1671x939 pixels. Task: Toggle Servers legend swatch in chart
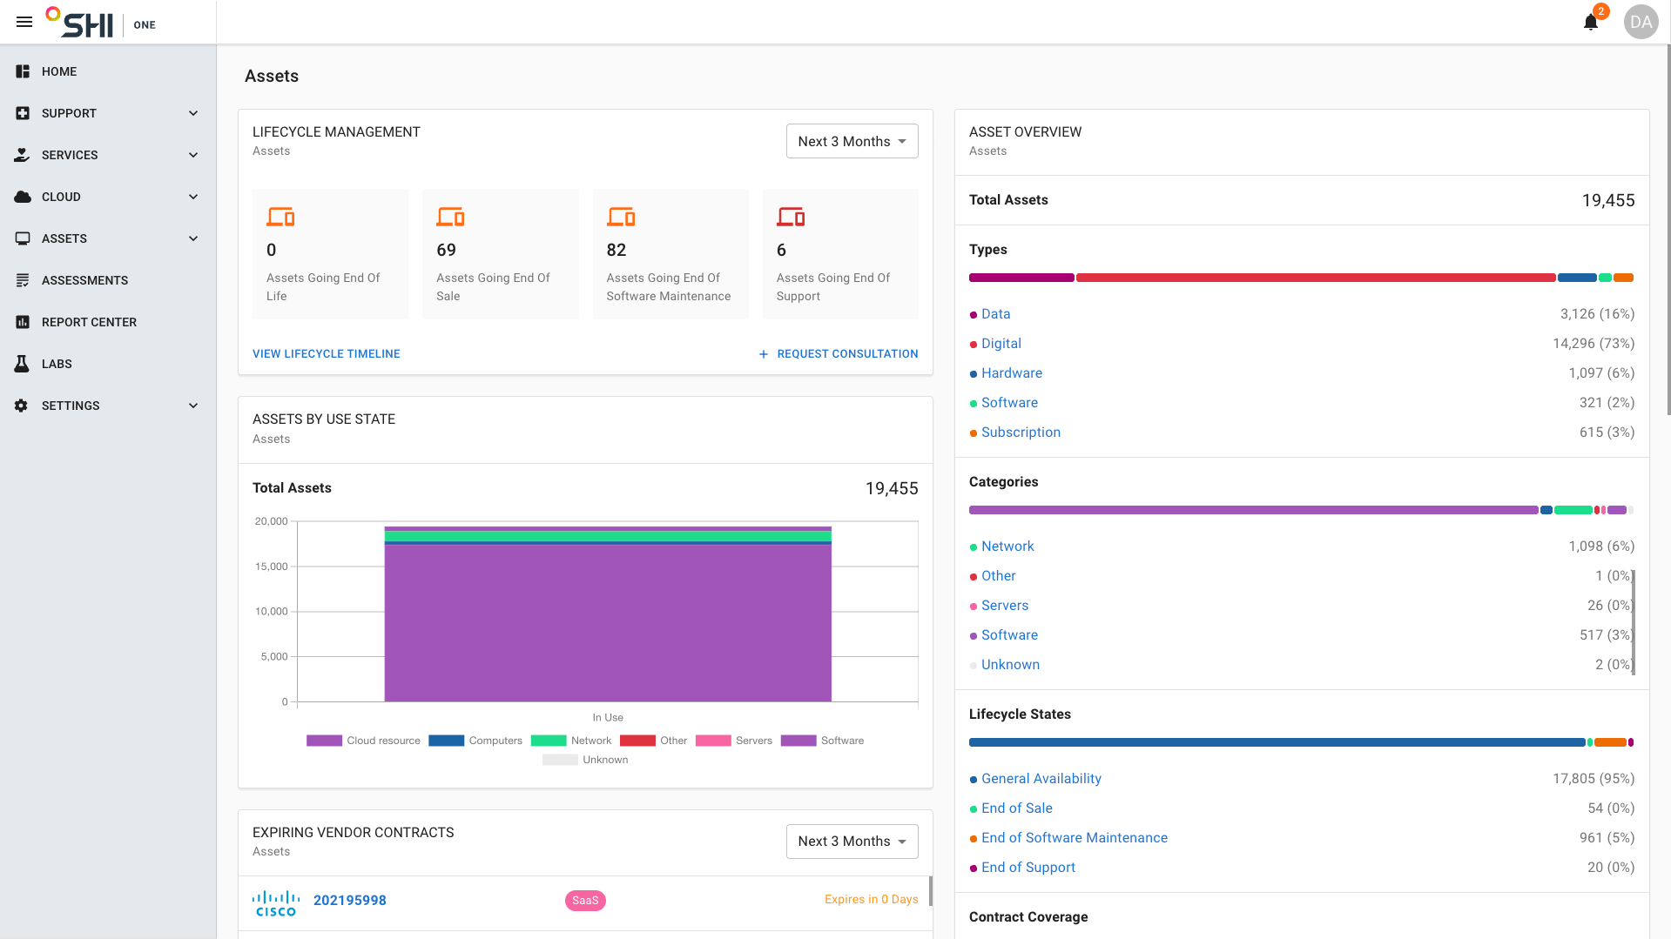pos(713,741)
